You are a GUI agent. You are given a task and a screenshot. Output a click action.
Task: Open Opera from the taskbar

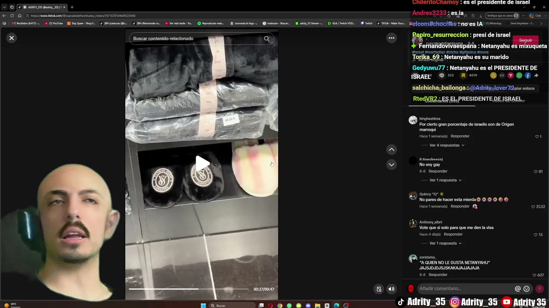(270, 305)
